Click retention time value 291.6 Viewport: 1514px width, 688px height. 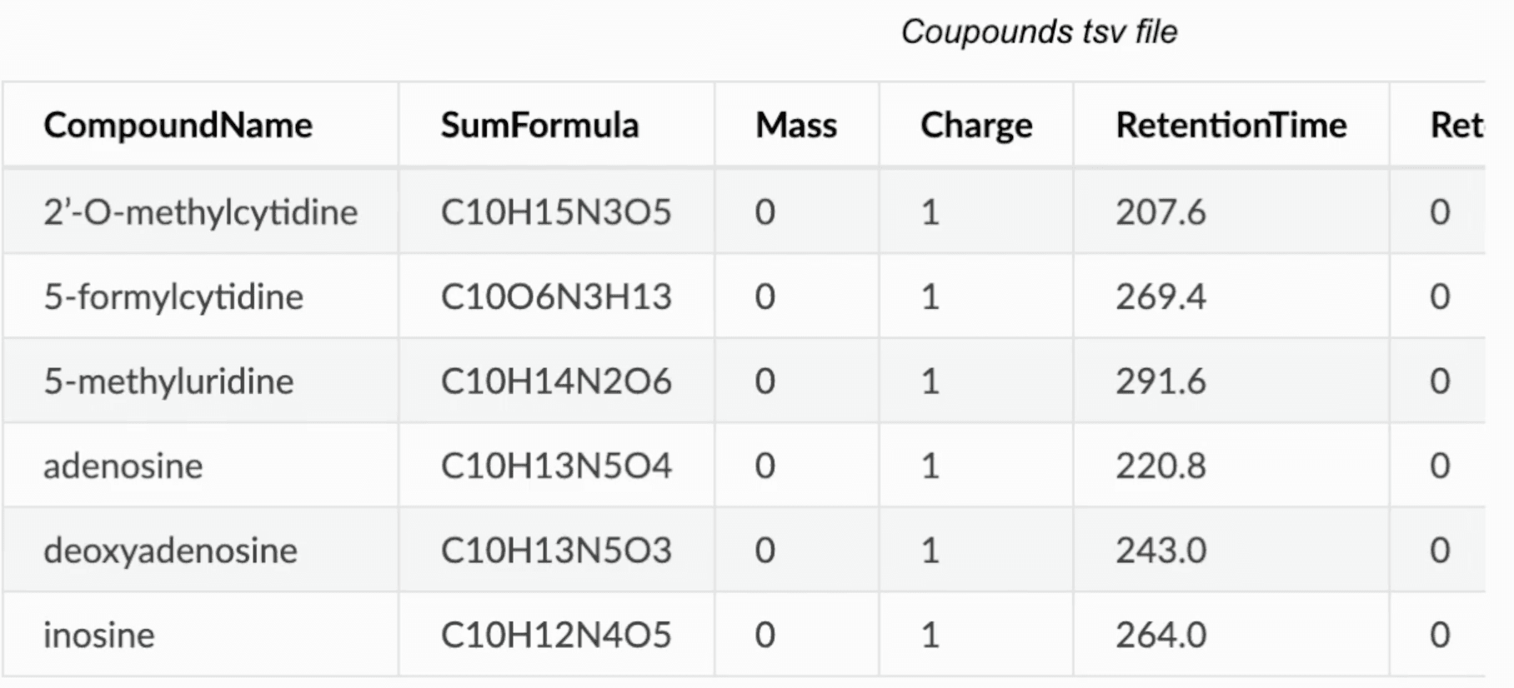pyautogui.click(x=1161, y=381)
